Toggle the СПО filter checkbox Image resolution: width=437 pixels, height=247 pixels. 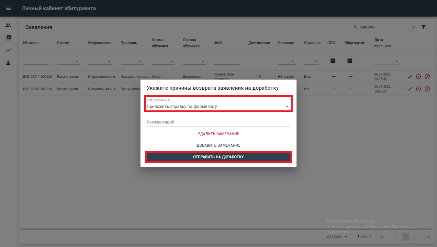coord(333,61)
